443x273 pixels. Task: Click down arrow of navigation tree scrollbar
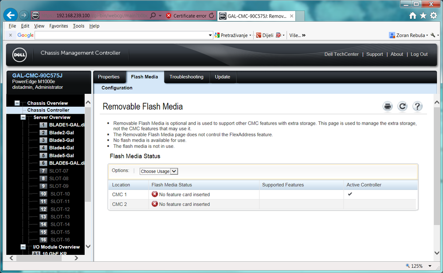coord(88,246)
